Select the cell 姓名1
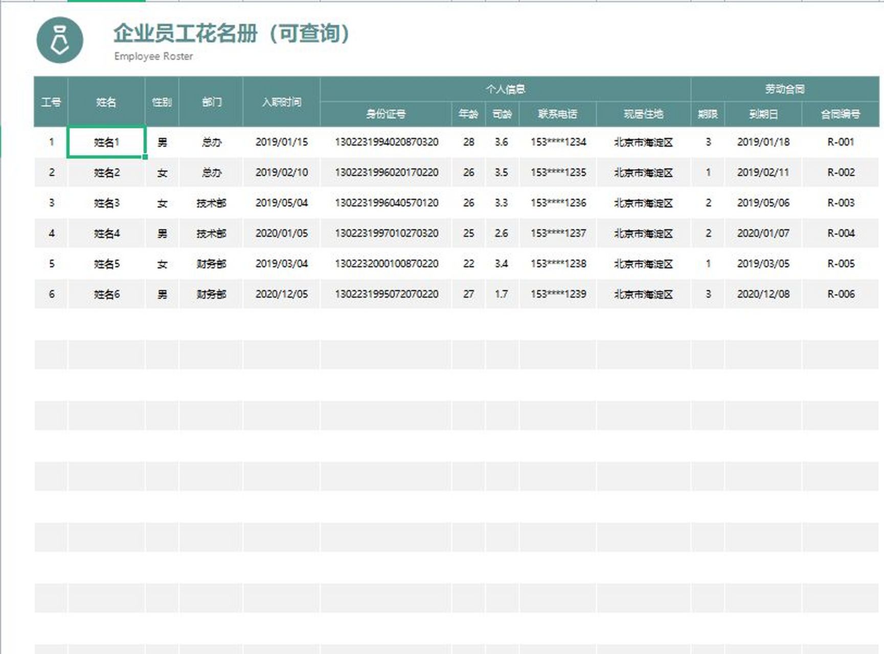The width and height of the screenshot is (884, 654). tap(106, 142)
